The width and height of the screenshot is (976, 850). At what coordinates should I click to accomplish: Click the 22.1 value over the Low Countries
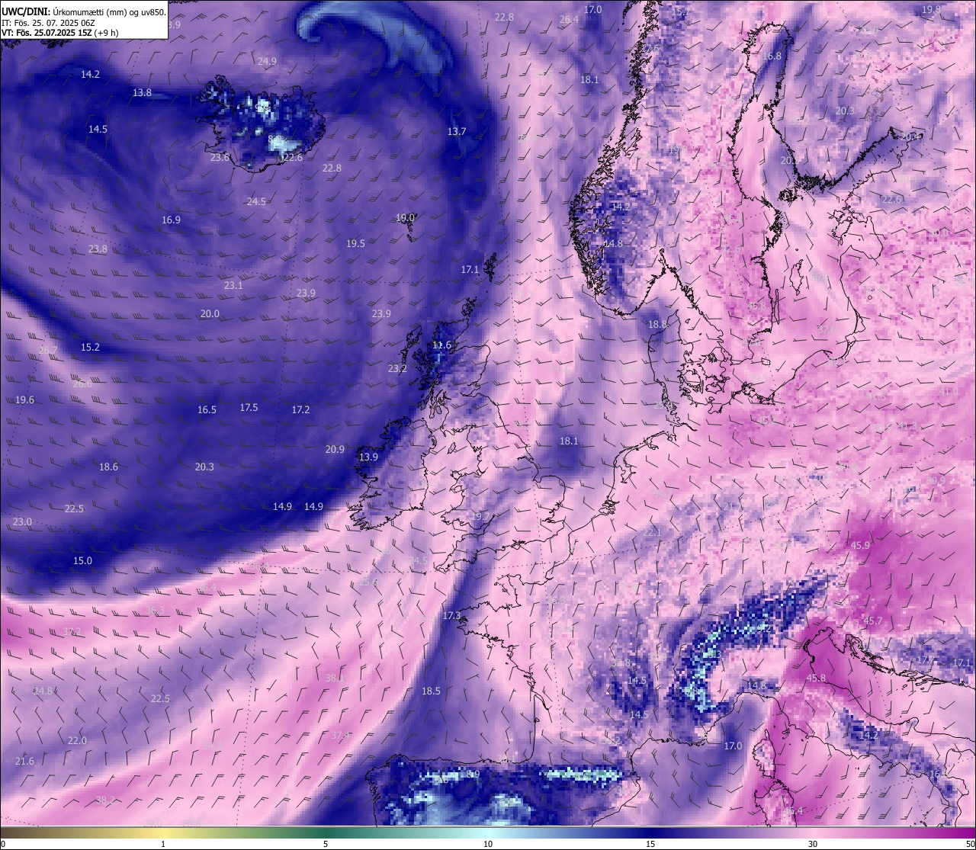click(x=652, y=532)
